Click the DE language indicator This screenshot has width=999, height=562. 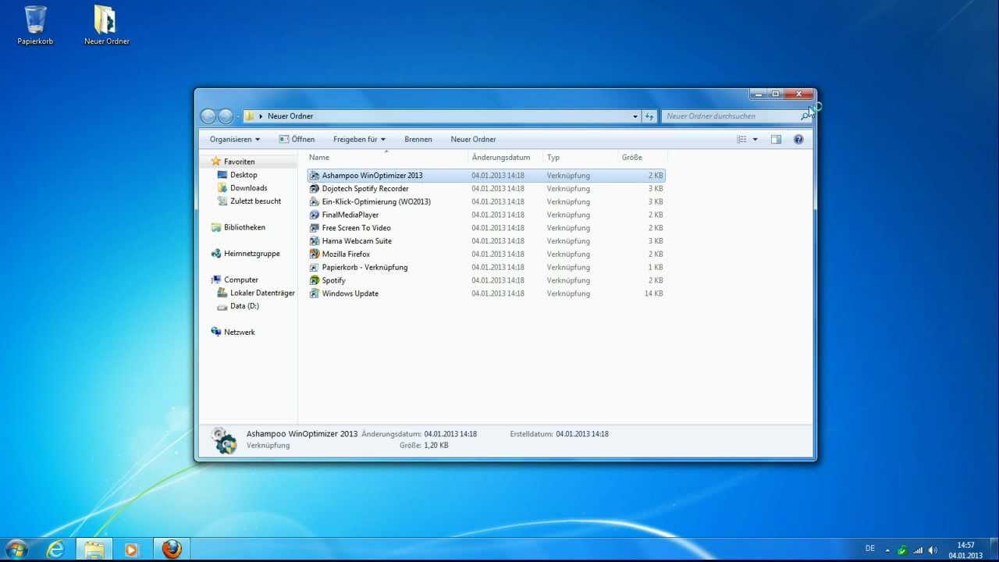coord(870,549)
